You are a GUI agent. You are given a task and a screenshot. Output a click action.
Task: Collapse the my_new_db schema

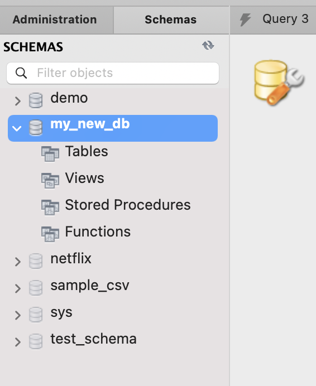(x=17, y=128)
